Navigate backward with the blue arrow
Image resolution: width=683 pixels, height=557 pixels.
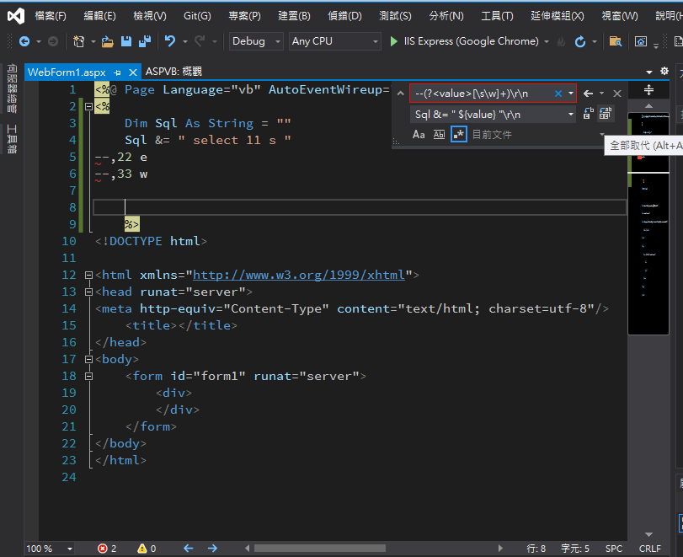tap(24, 41)
